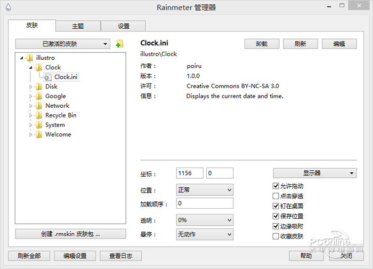Open the 位置 combo box showing 正常

coord(205,190)
